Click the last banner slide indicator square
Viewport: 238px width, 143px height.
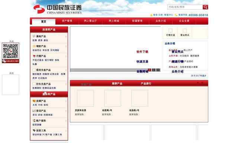point(158,70)
